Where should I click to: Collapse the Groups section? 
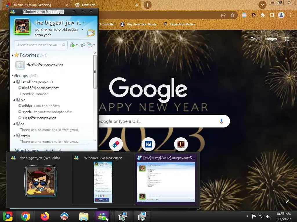click(x=12, y=76)
